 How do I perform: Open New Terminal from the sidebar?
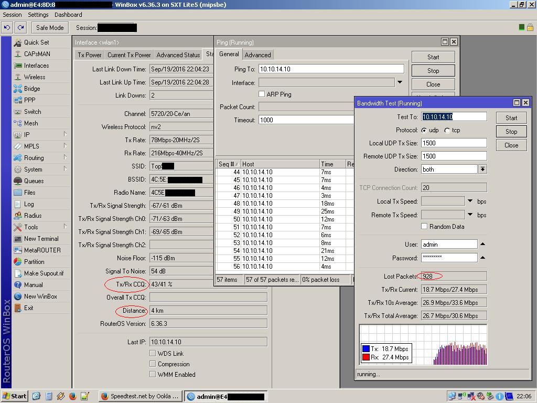(41, 239)
